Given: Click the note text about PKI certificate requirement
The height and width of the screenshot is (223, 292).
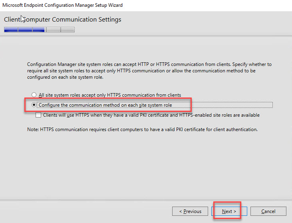Looking at the screenshot, I should [x=142, y=129].
